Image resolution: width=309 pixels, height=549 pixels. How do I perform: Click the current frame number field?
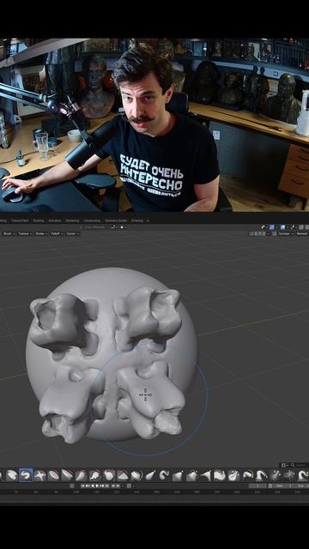(x=257, y=486)
